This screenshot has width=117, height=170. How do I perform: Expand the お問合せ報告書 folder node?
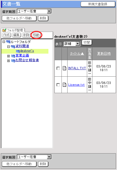[8, 61]
